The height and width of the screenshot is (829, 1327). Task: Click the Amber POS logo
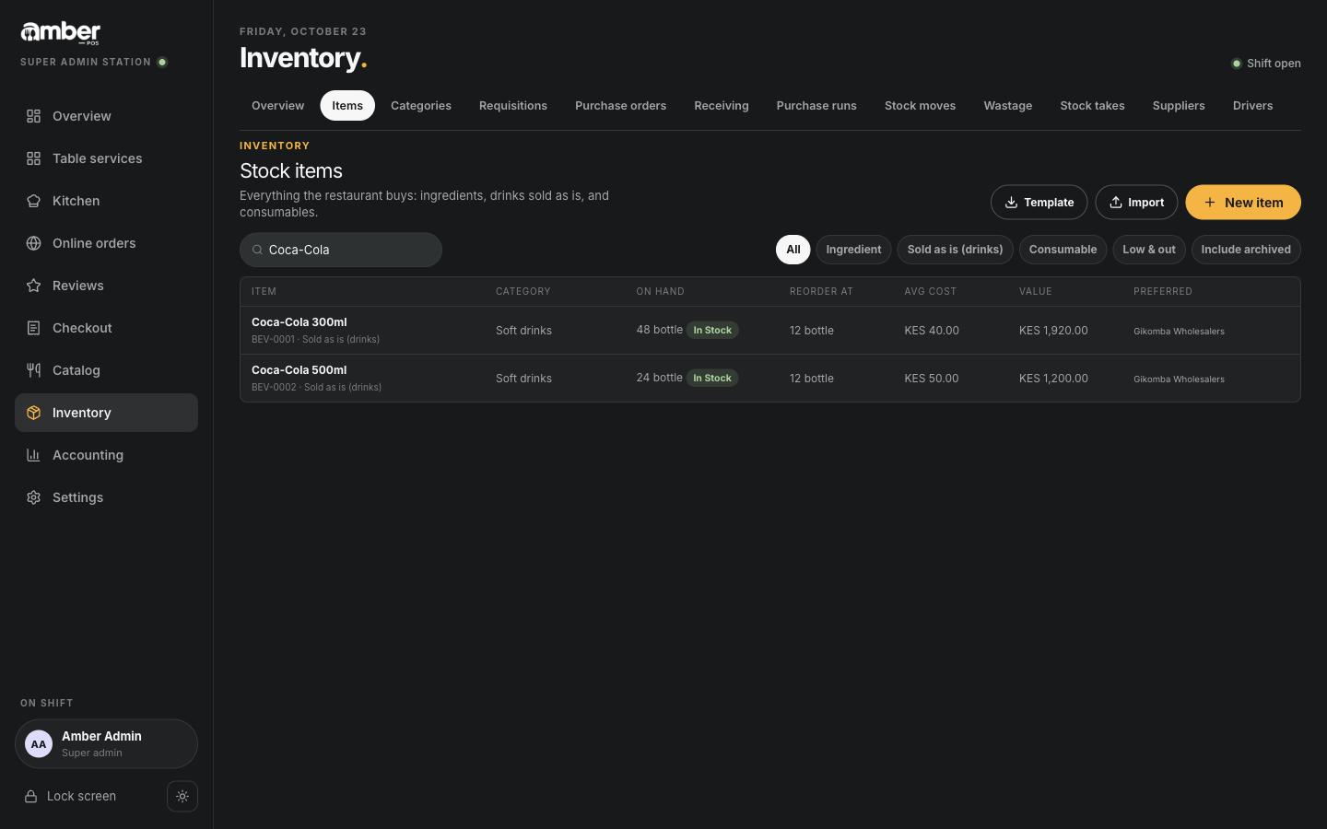coord(61,33)
